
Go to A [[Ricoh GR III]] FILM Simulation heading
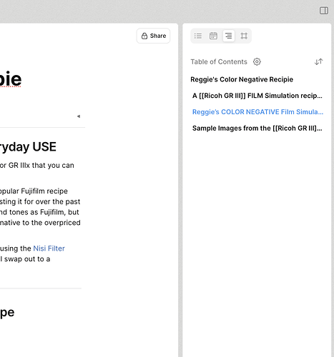[x=257, y=96]
